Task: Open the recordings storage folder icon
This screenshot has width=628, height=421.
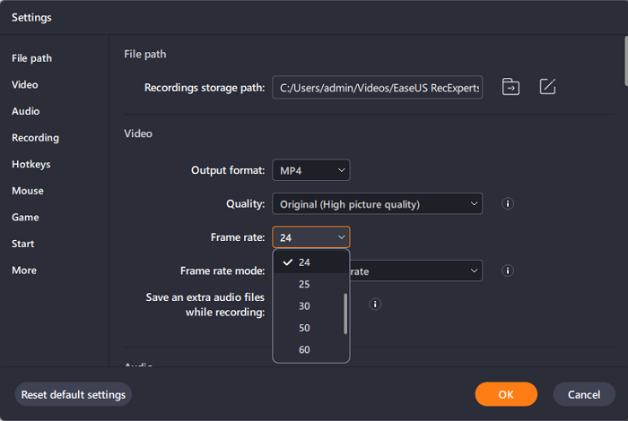Action: 510,87
